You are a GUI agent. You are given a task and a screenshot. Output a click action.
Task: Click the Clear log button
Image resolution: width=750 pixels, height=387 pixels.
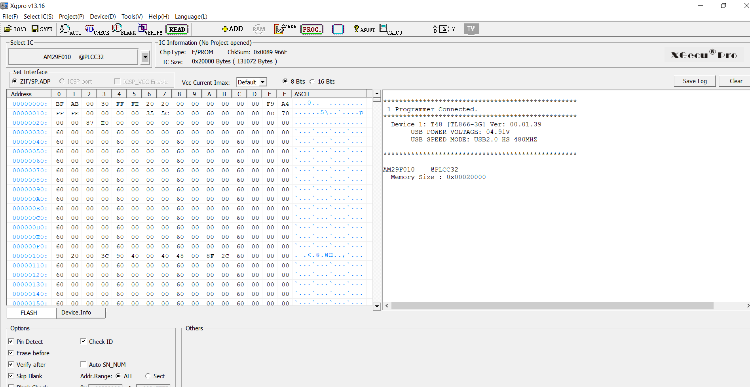click(735, 81)
